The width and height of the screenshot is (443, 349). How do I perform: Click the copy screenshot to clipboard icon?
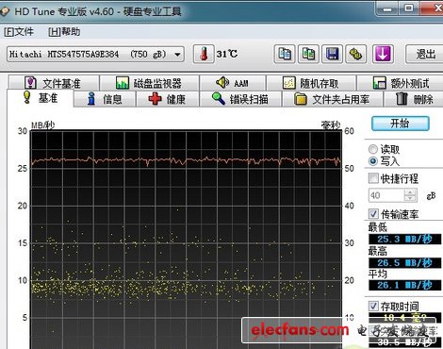[x=308, y=54]
